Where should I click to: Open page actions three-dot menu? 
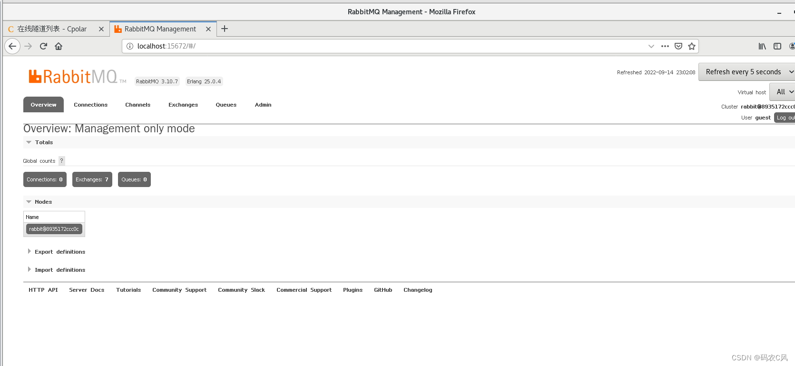(665, 46)
